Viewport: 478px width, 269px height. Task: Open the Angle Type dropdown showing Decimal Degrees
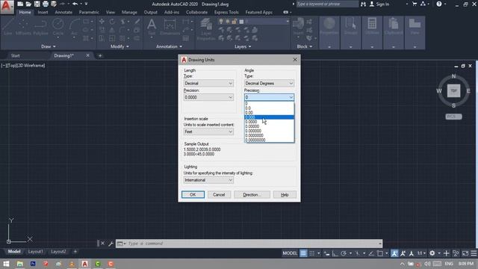click(269, 83)
